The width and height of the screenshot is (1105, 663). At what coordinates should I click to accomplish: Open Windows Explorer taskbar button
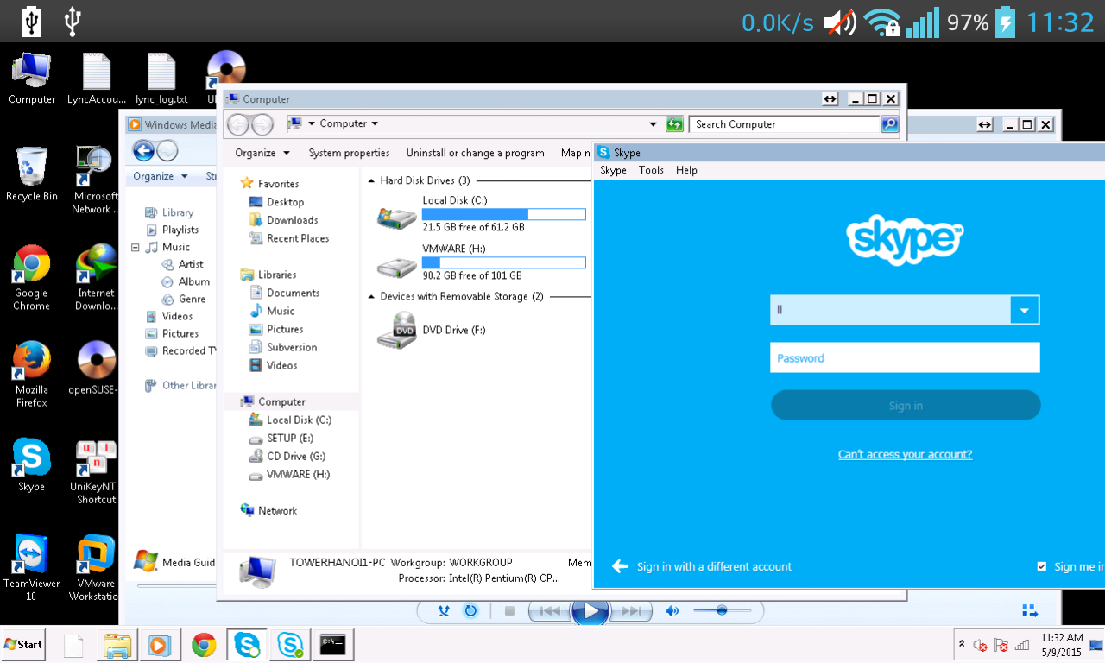(117, 645)
